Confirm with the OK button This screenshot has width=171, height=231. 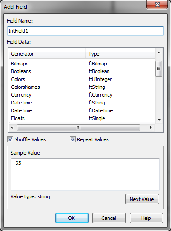(x=72, y=218)
